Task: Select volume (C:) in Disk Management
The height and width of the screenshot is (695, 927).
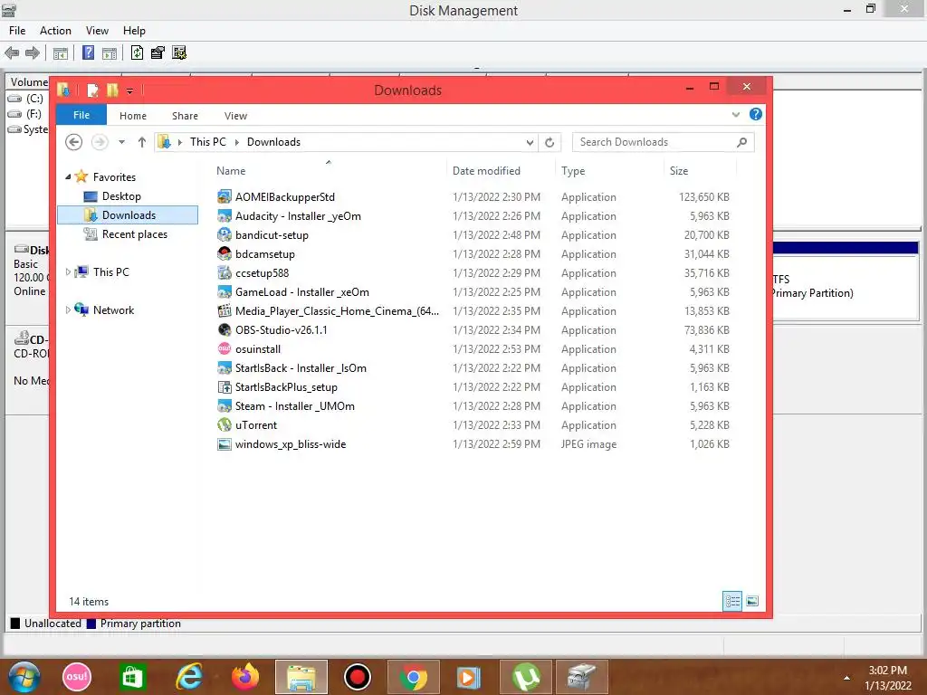Action: coord(26,98)
